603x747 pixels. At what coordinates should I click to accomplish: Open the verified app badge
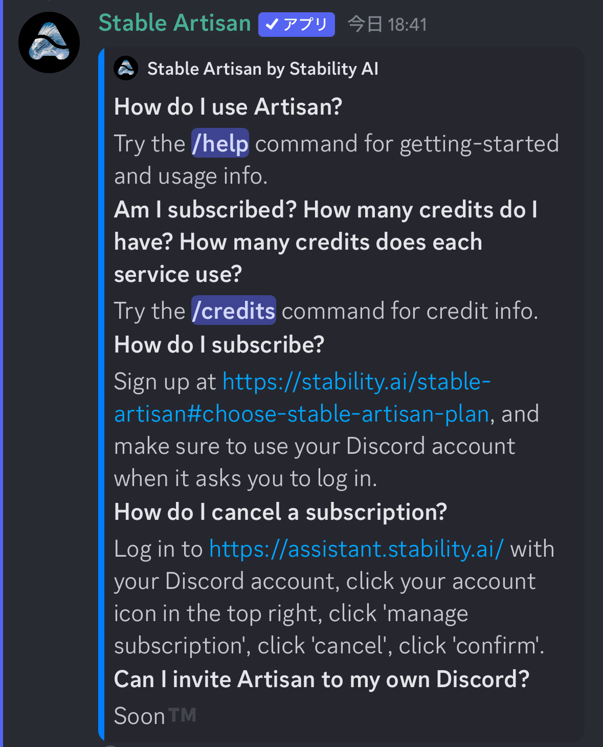(x=297, y=25)
